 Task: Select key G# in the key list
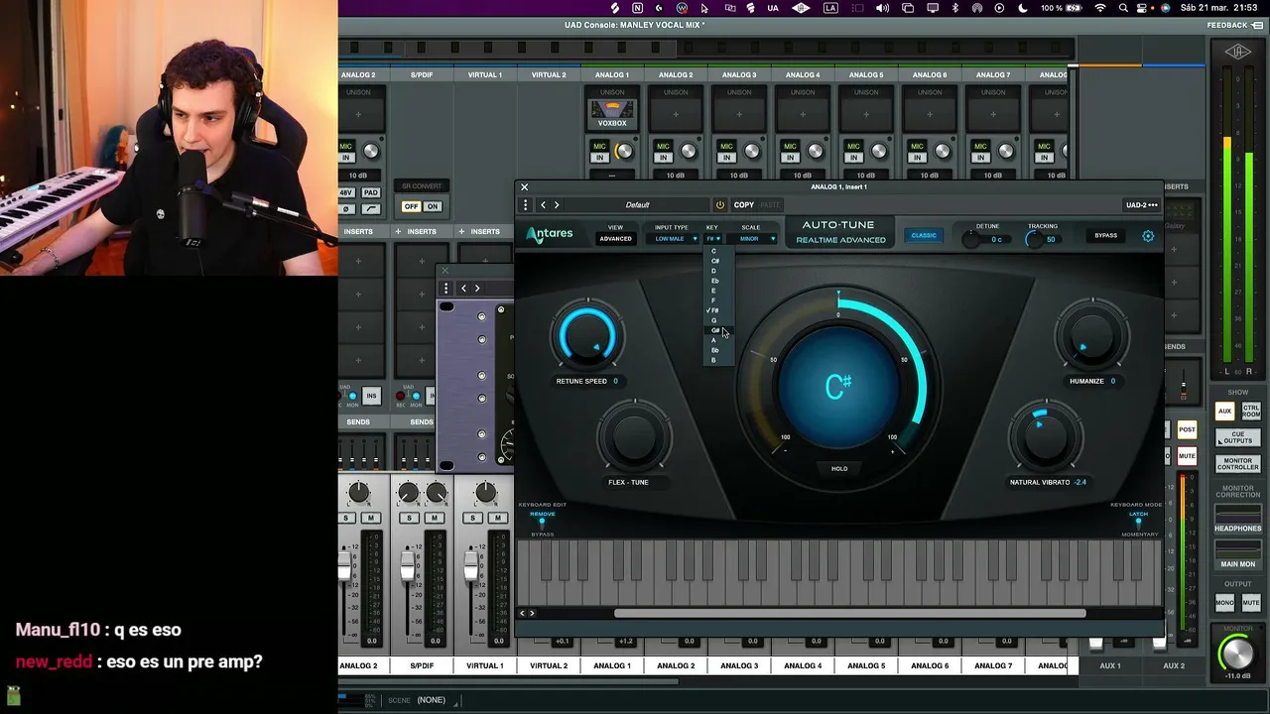[x=715, y=330]
